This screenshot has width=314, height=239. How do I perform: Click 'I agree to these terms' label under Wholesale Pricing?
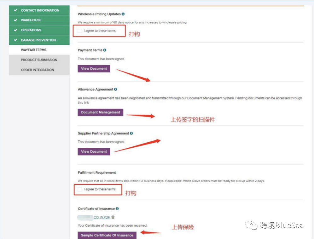coord(100,31)
